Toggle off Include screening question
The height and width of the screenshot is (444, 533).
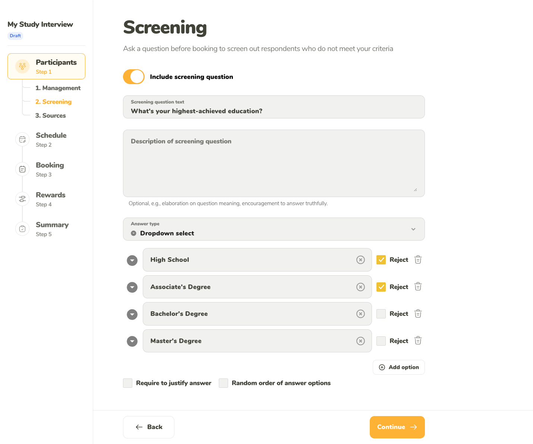click(x=134, y=77)
